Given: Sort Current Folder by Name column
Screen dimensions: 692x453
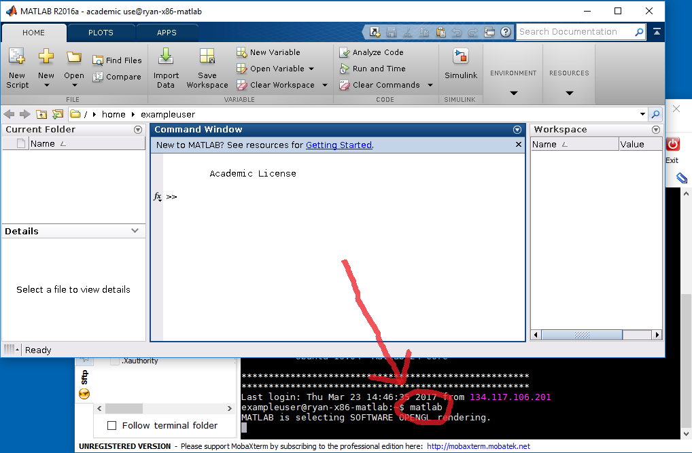Looking at the screenshot, I should click(87, 144).
